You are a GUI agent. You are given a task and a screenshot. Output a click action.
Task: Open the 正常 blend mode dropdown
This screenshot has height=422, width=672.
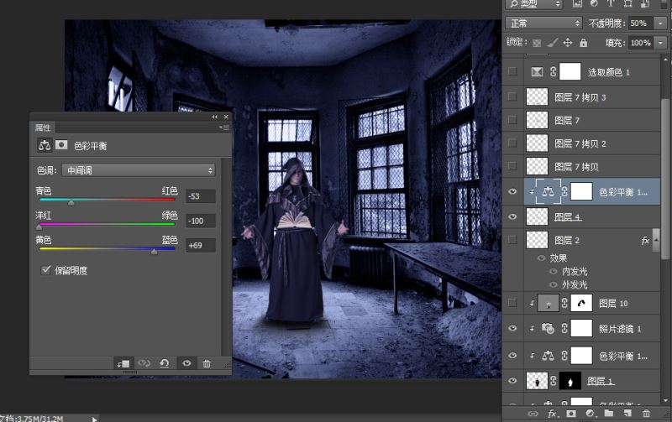tap(543, 23)
